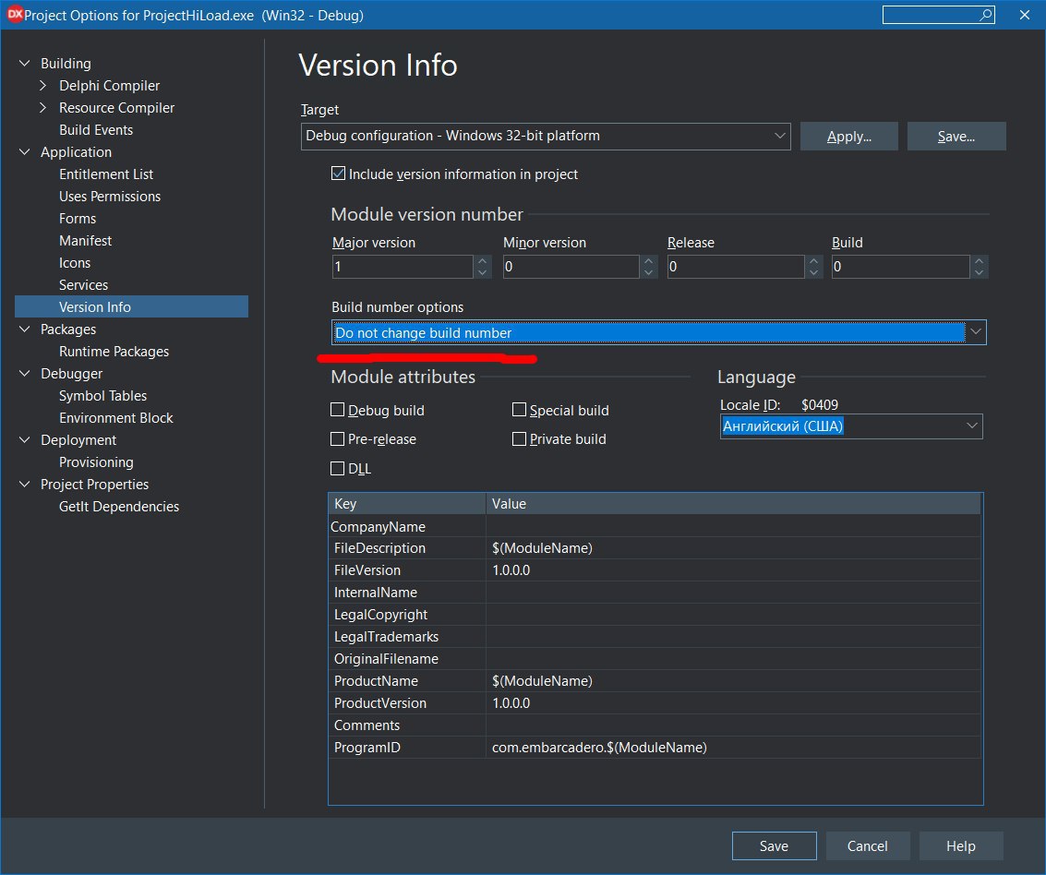Select the FileVersion value 1.0.0.0
The width and height of the screenshot is (1046, 875).
511,570
